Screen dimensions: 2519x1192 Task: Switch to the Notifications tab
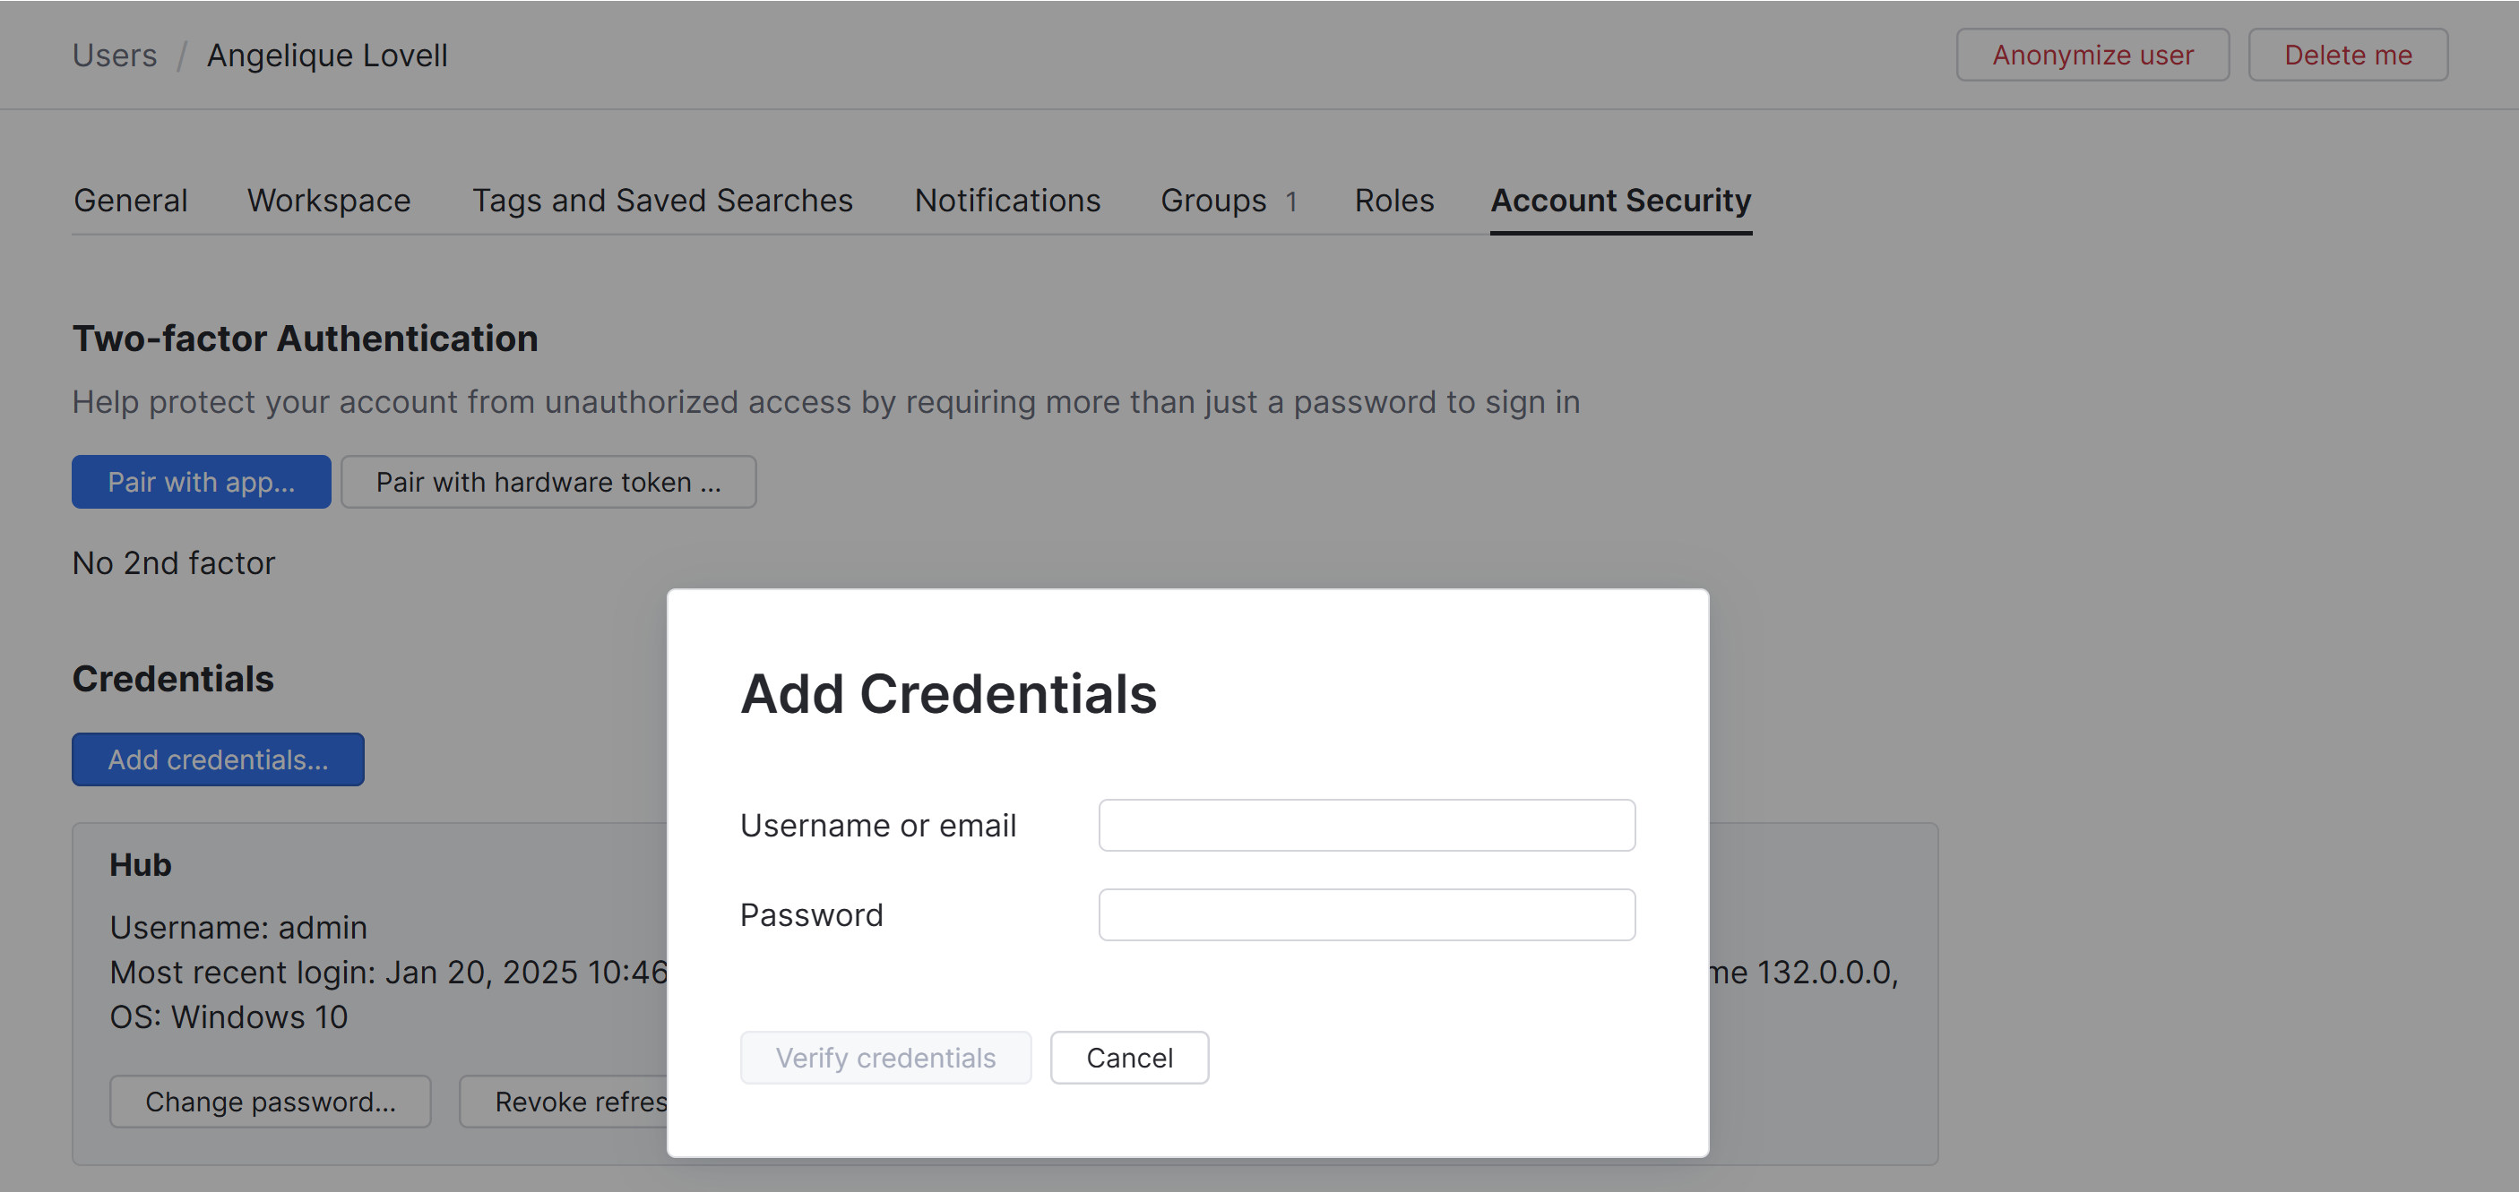[x=1007, y=201]
